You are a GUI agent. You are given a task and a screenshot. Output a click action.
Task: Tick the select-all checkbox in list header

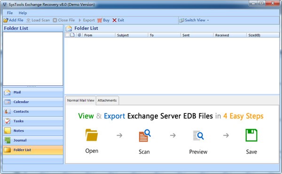click(67, 35)
